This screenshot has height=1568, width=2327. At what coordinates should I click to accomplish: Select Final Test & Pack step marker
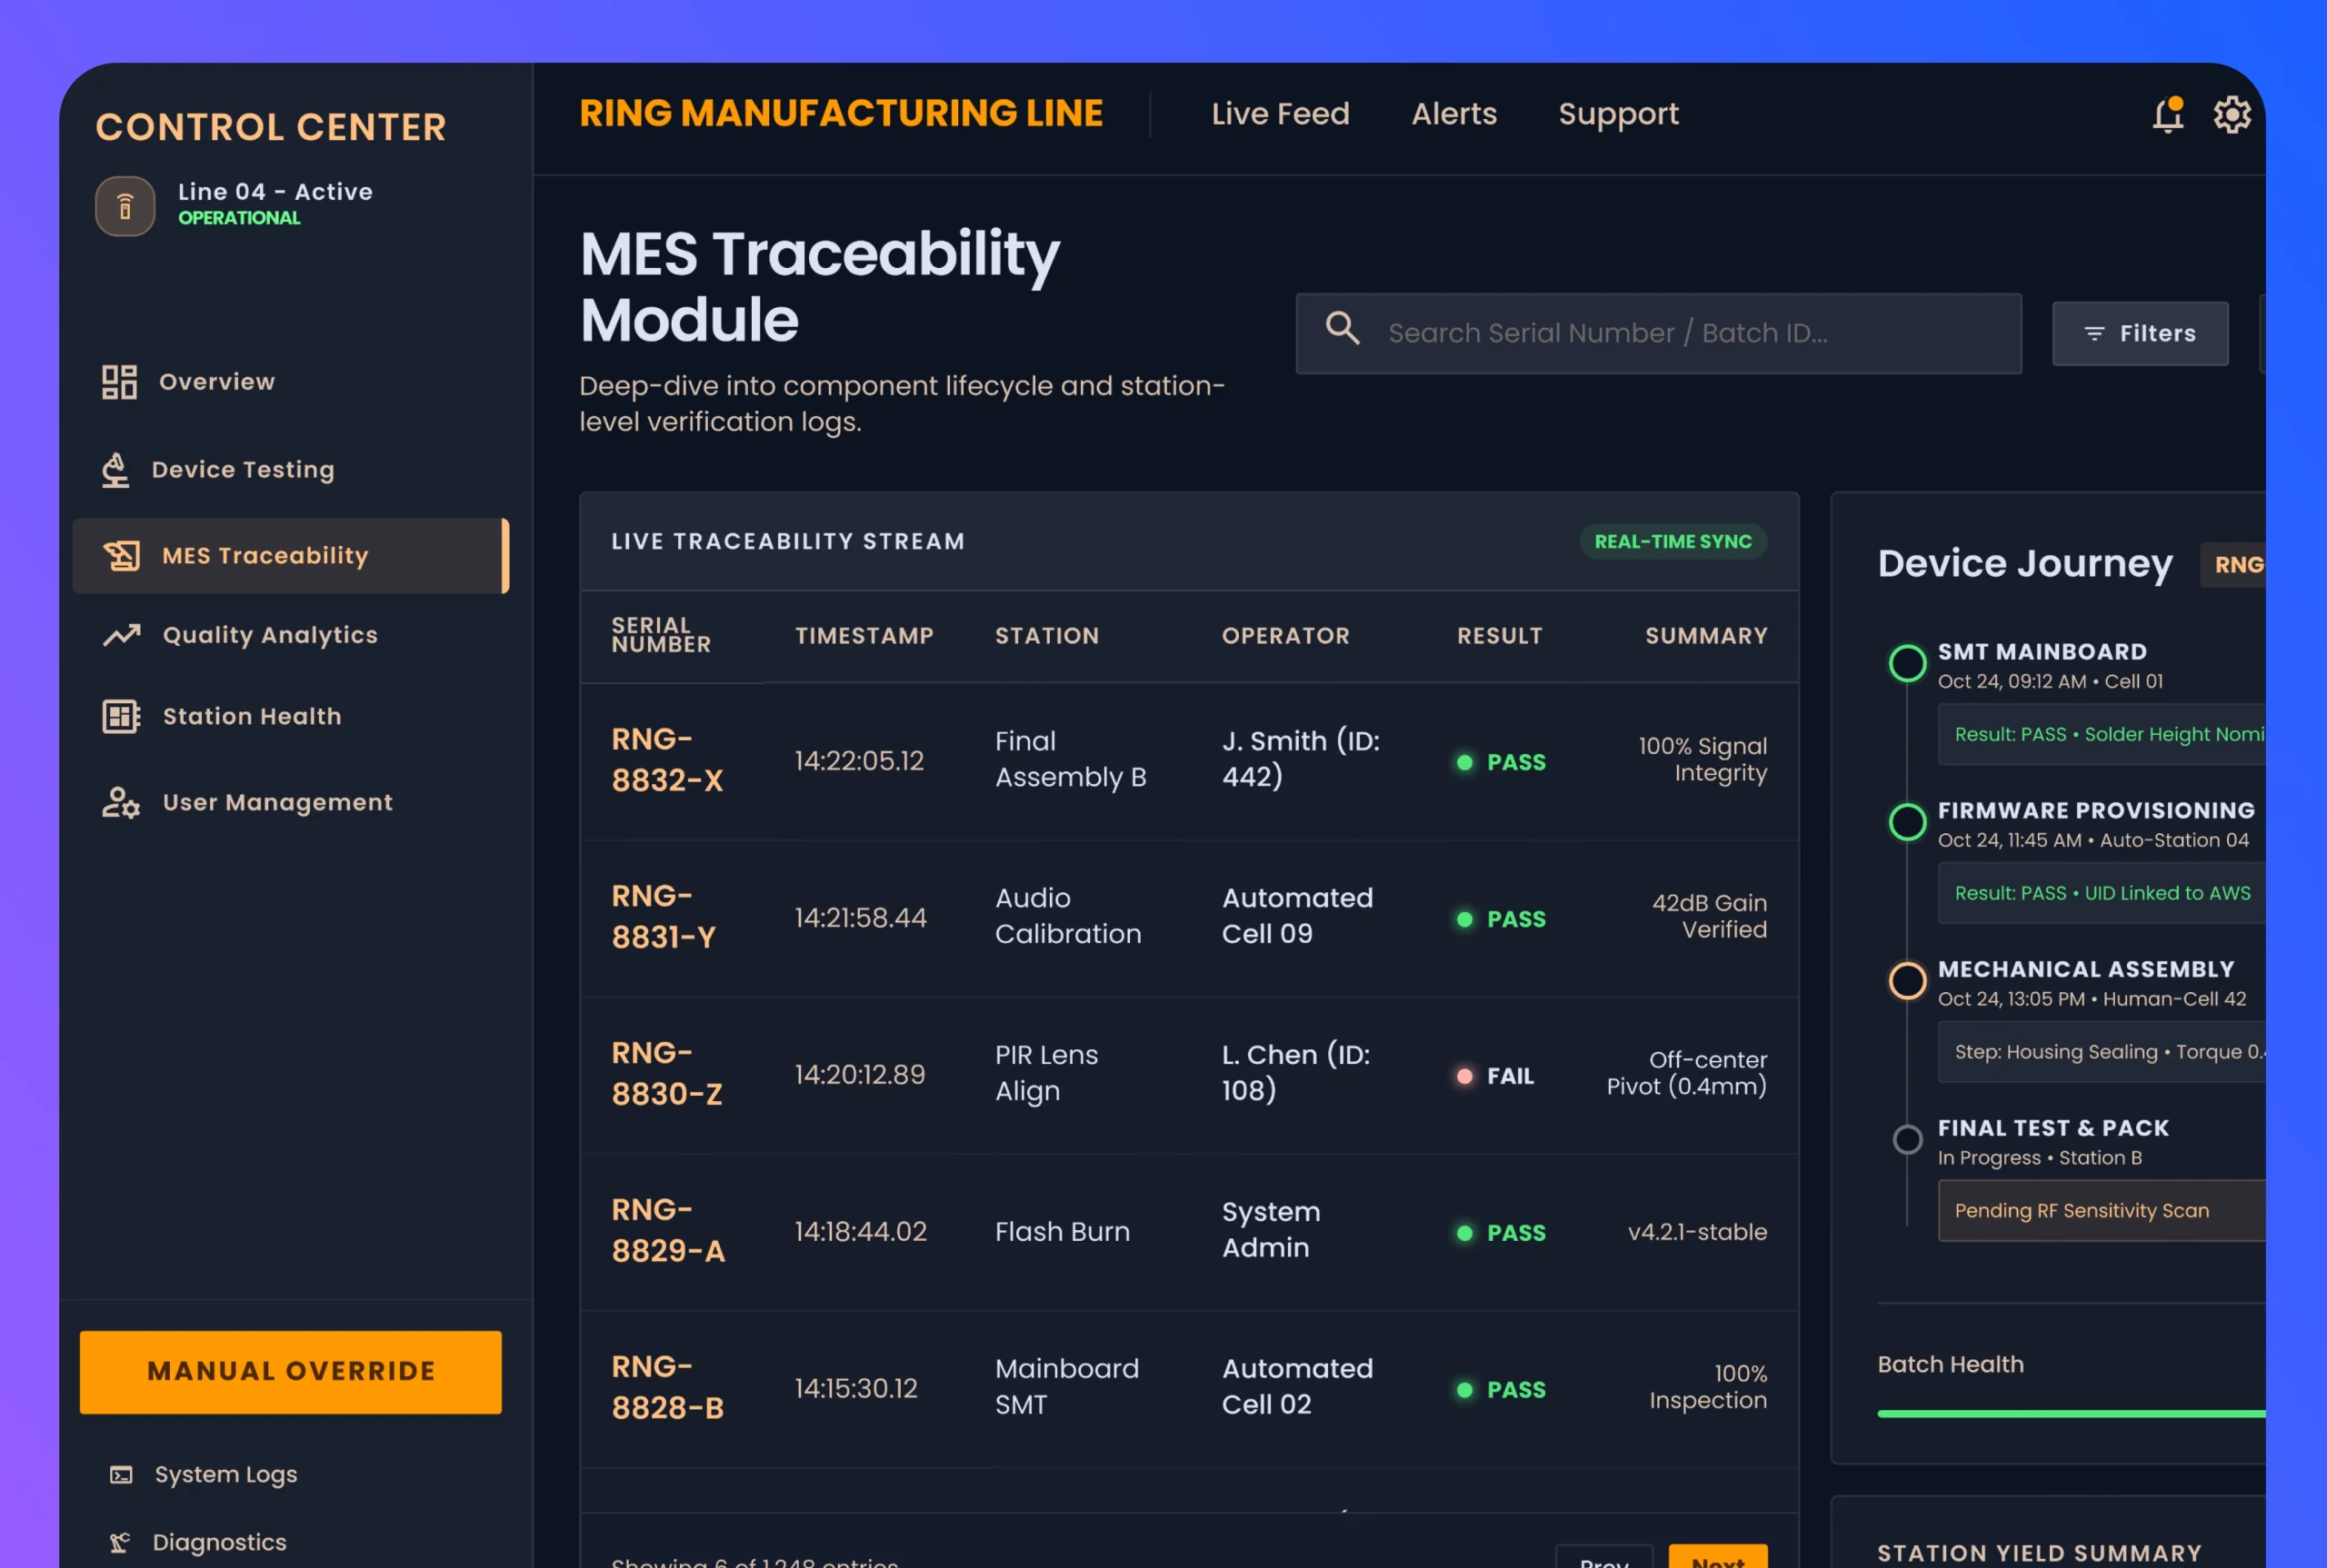tap(1907, 1139)
